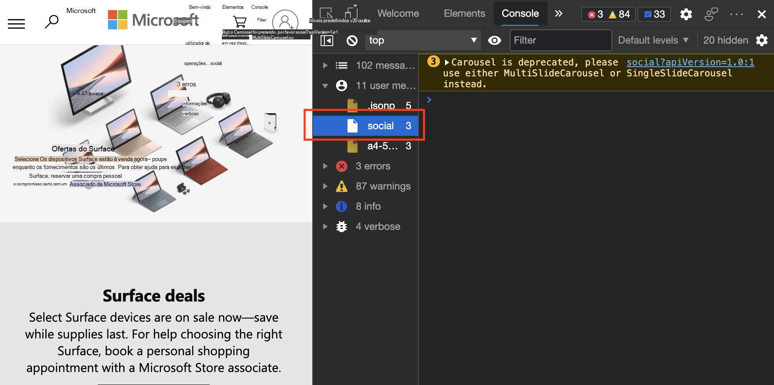Image resolution: width=774 pixels, height=385 pixels.
Task: Toggle device emulation mode
Action: click(351, 13)
